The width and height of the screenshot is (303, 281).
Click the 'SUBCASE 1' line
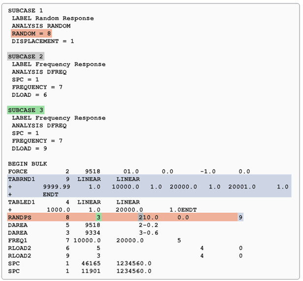(x=25, y=10)
